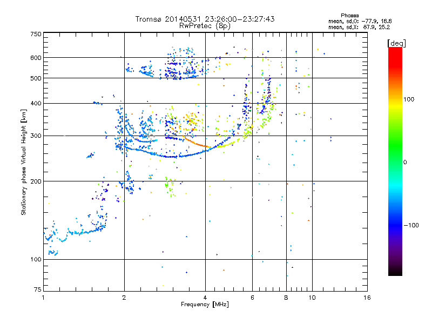The image size is (432, 324).
Task: Click the 400 height axis tick label
Action: click(36, 103)
